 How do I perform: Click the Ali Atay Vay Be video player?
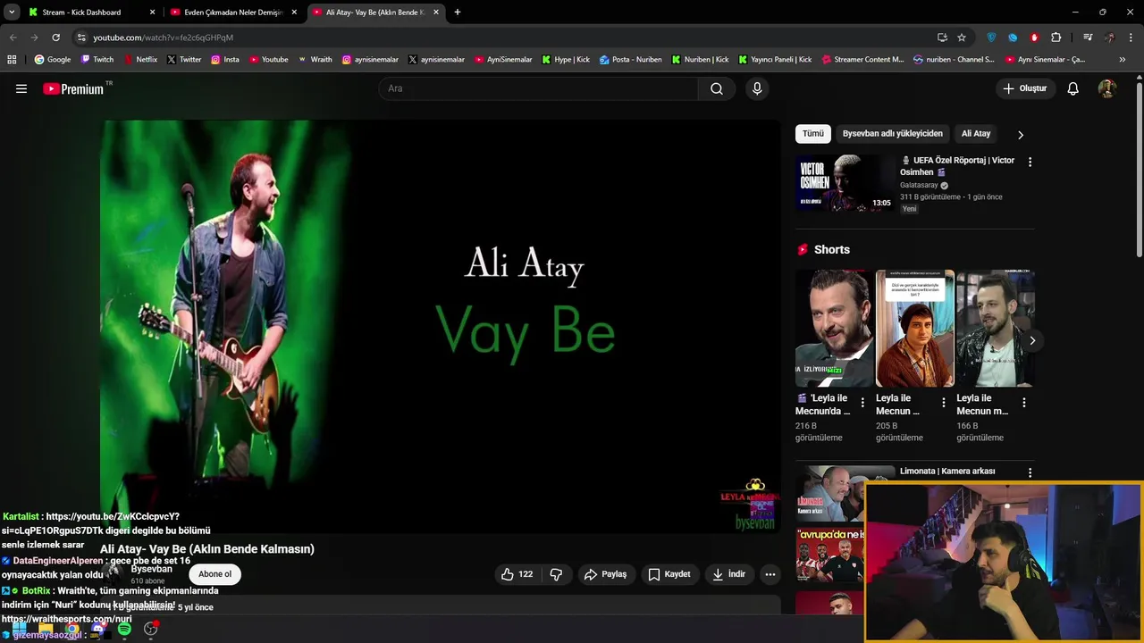point(440,326)
